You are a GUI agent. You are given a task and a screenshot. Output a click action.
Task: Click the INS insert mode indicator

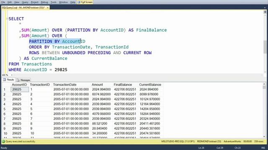click(263, 148)
